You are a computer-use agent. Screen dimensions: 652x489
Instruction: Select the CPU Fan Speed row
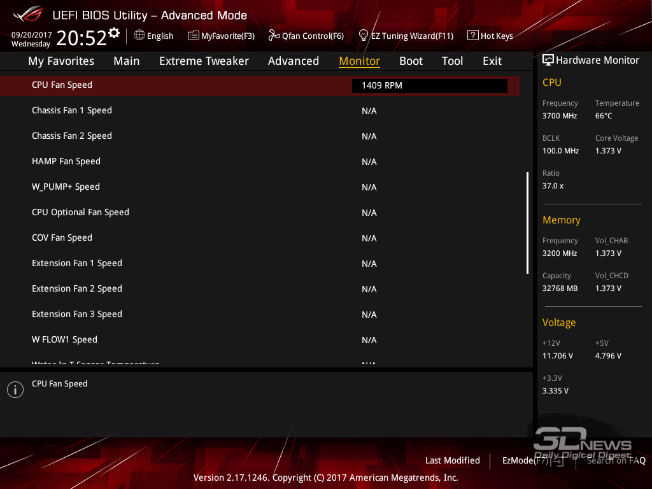(x=260, y=86)
